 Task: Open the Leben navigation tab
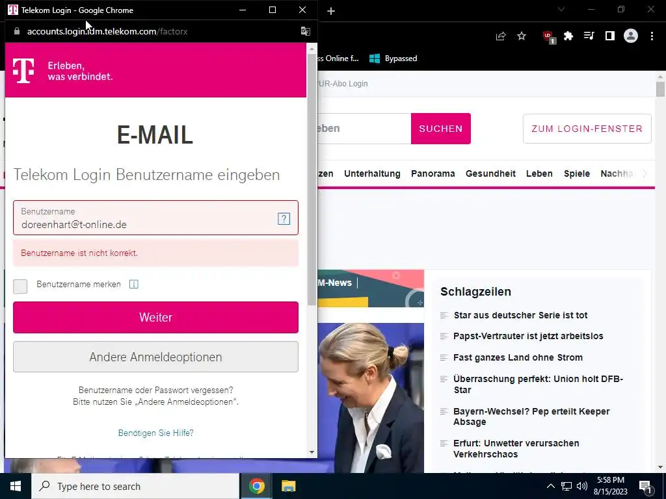[539, 173]
